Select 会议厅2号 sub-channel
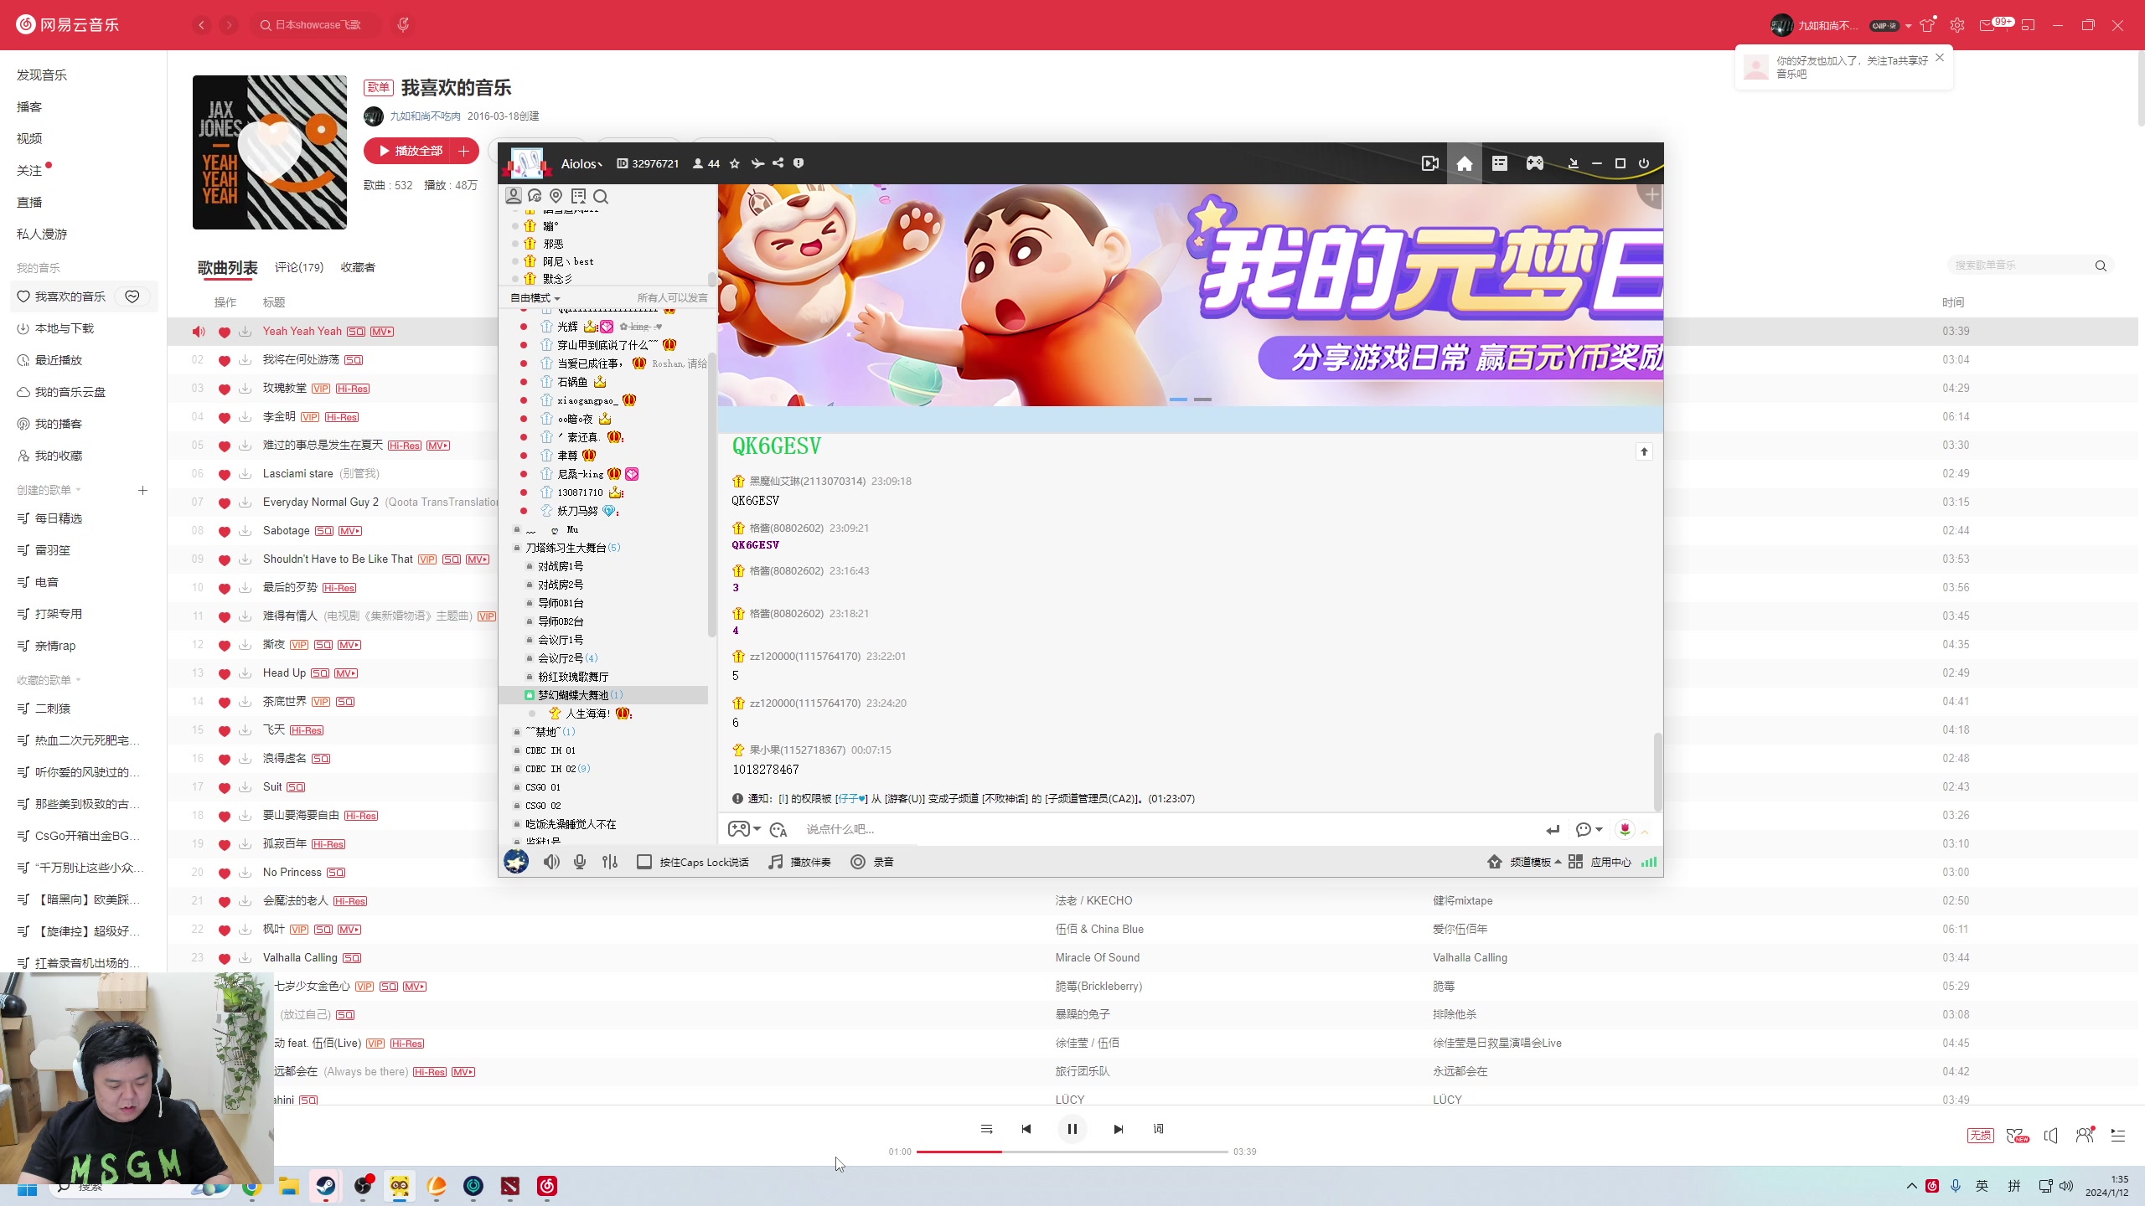The image size is (2145, 1206). pos(567,658)
